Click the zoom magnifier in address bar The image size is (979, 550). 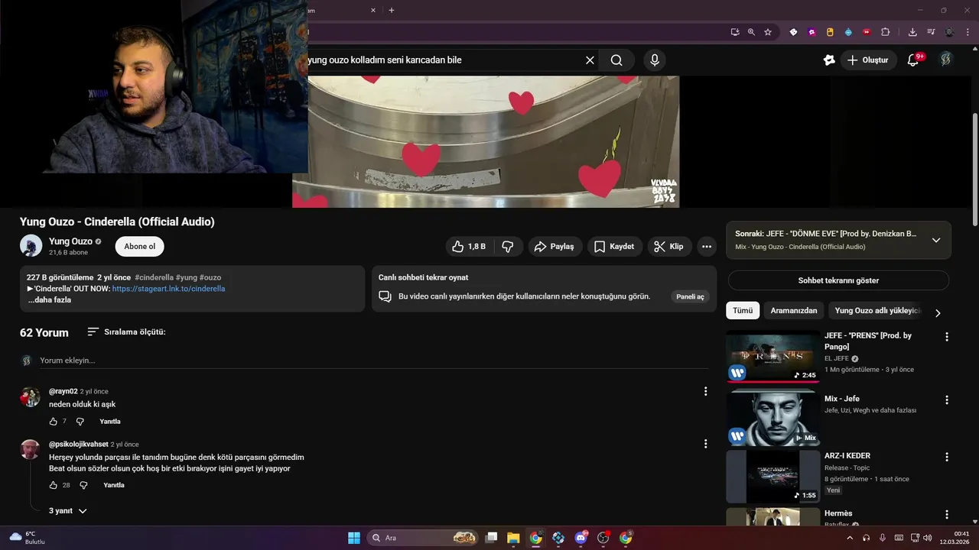tap(751, 32)
